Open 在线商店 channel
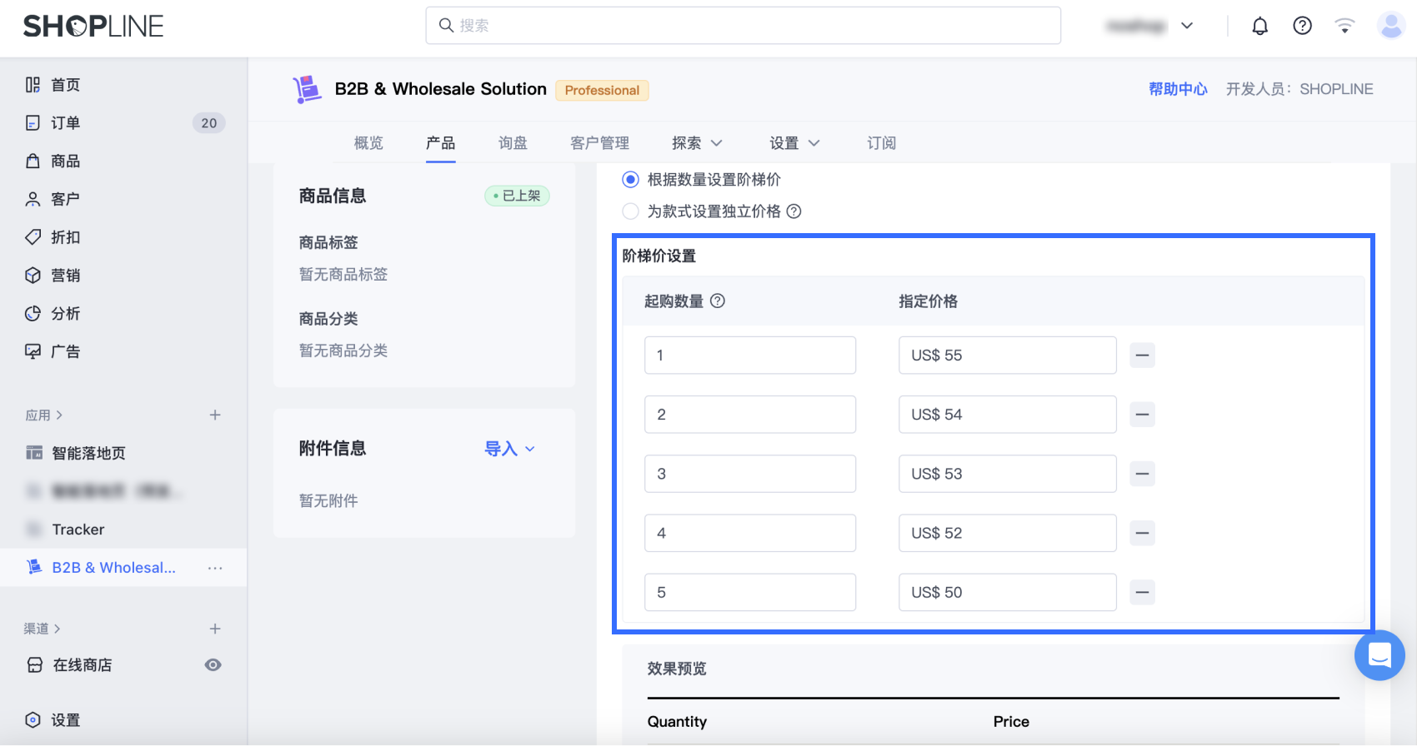This screenshot has width=1417, height=746. click(82, 665)
